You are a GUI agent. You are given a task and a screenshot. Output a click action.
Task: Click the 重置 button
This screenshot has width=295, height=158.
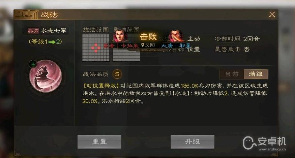[x=99, y=141]
